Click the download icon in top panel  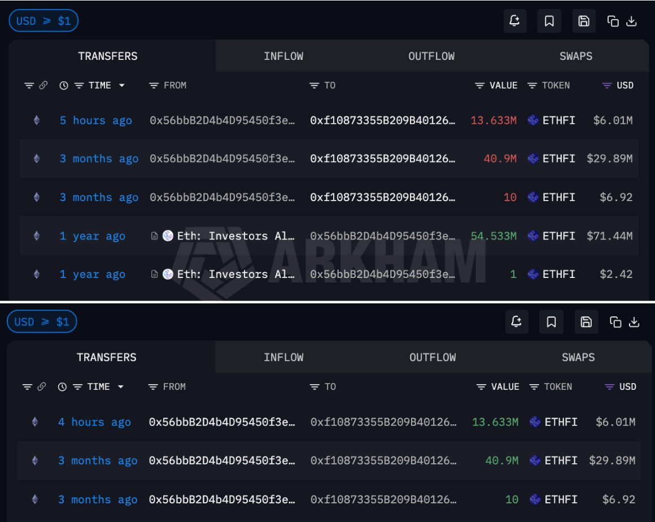(x=631, y=21)
